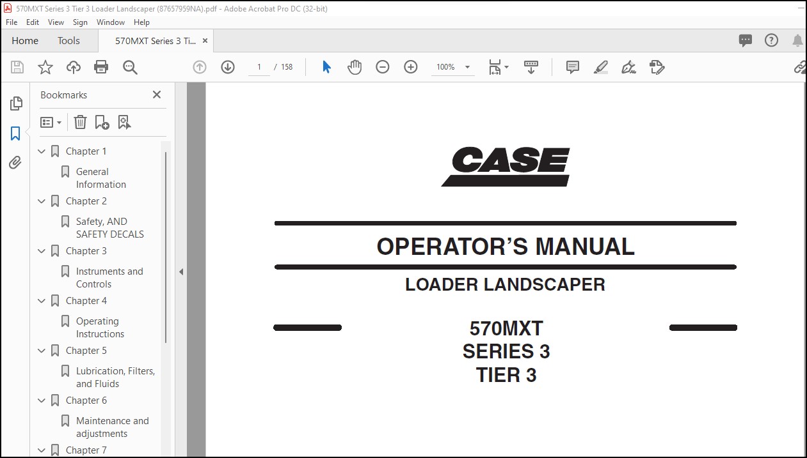This screenshot has height=458, width=807.
Task: Open the Sign menu
Action: 80,22
